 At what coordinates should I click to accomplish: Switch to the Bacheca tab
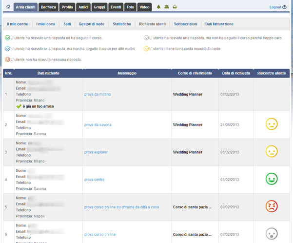48,7
